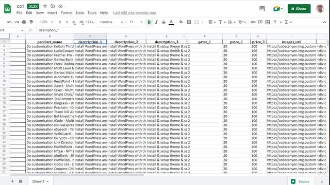Show the side panel chevron
The height and width of the screenshot is (185, 330).
point(322,181)
